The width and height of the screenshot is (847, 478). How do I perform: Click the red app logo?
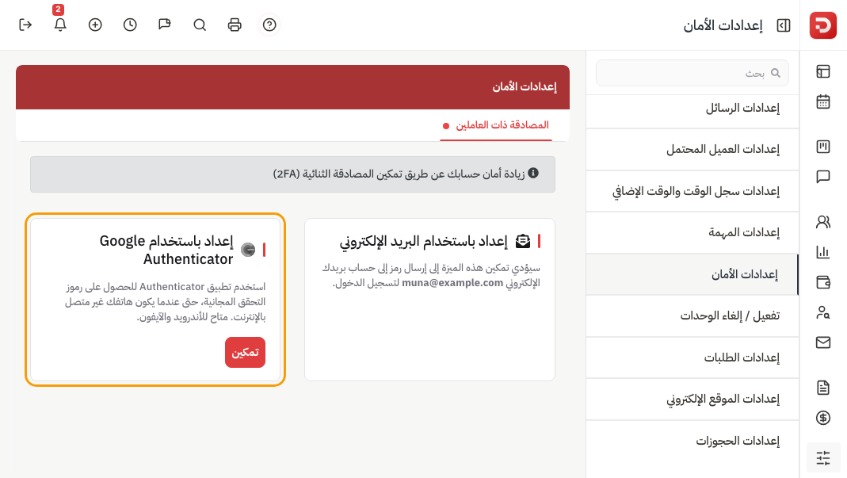(x=822, y=25)
